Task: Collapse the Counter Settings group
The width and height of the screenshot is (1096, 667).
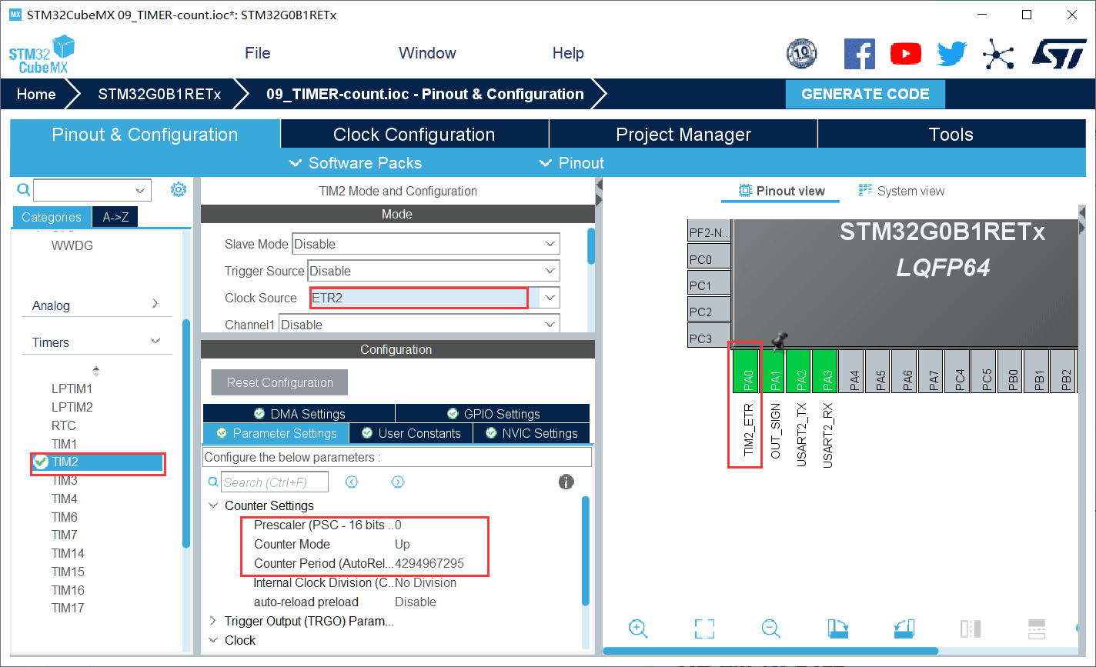Action: click(212, 505)
